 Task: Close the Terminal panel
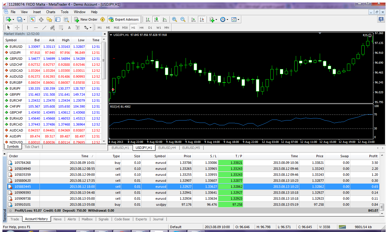[4, 154]
